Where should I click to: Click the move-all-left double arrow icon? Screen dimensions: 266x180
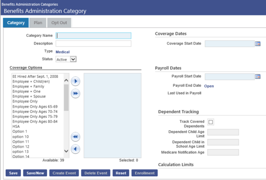pyautogui.click(x=75, y=137)
